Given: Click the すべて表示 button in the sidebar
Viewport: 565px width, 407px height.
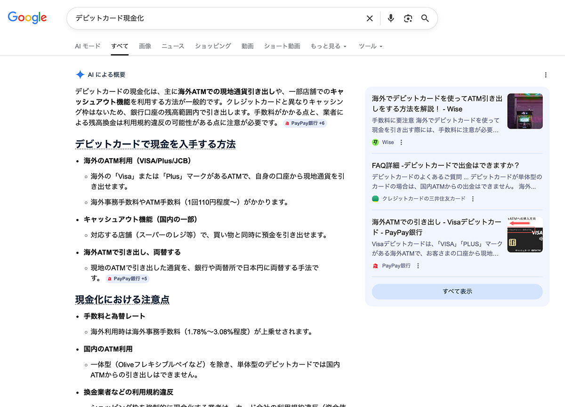Looking at the screenshot, I should [x=457, y=292].
